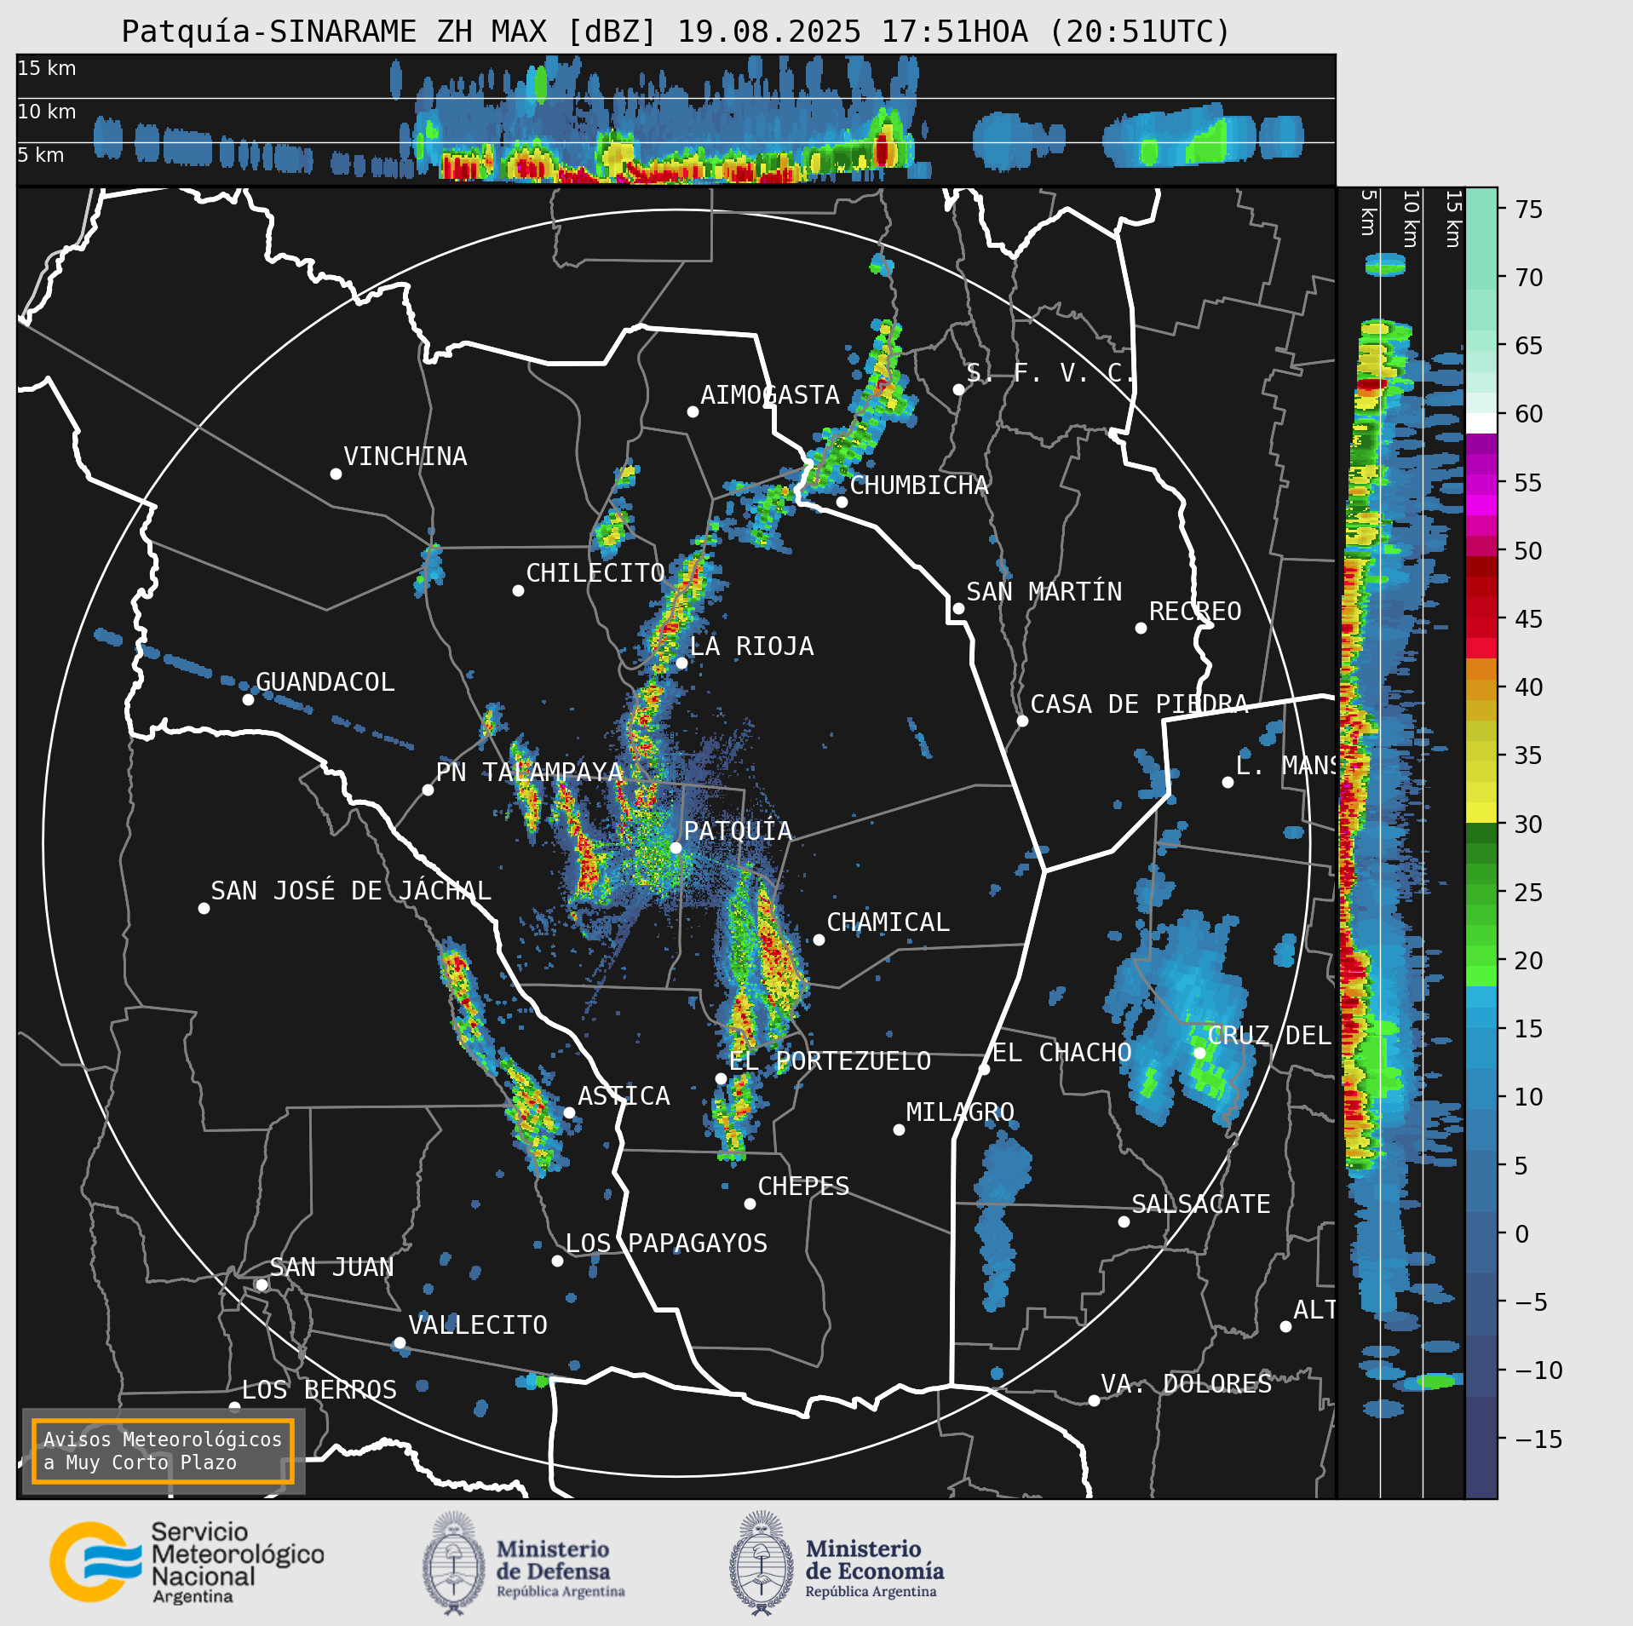Click the AIMOGASTA city label
The image size is (1633, 1626).
(770, 395)
